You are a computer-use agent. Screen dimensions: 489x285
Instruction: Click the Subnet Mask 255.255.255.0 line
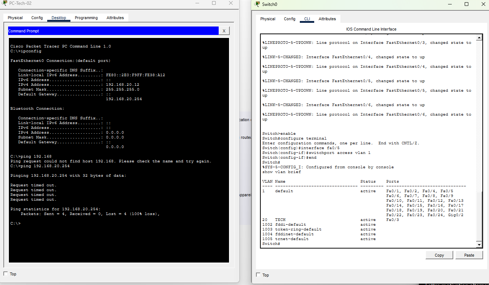[79, 89]
